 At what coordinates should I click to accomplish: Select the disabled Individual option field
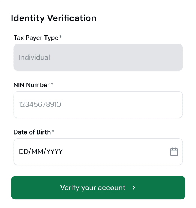pyautogui.click(x=98, y=57)
